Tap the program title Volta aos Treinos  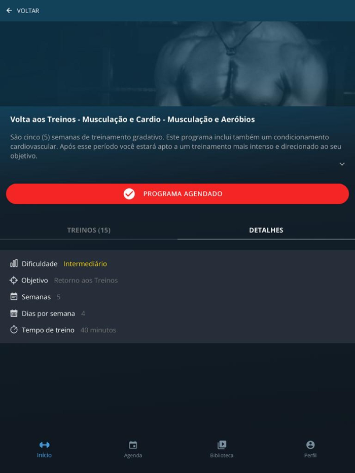click(132, 119)
